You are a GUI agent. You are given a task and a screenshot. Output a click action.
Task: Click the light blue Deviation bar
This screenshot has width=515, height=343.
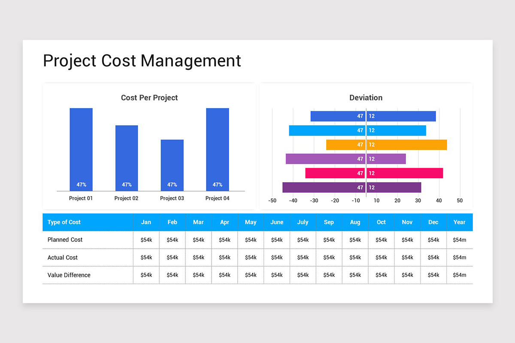(x=357, y=130)
